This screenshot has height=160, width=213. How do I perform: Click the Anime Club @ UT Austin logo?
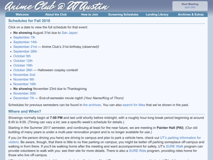[x=57, y=6]
